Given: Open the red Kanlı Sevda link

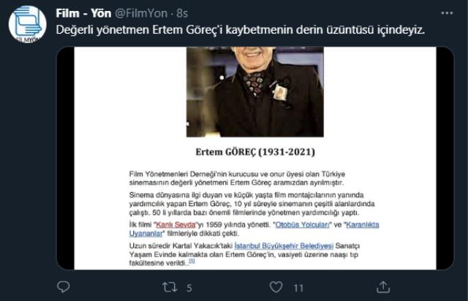Looking at the screenshot, I should click(175, 224).
